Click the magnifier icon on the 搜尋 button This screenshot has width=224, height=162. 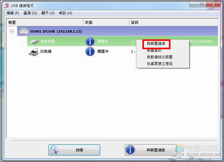click(54, 150)
